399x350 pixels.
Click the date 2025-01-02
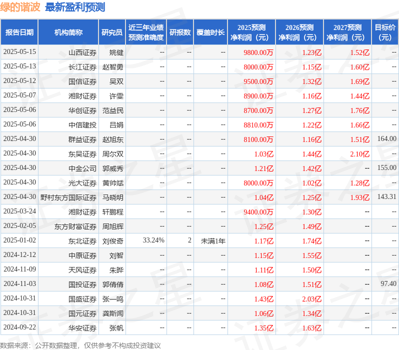pyautogui.click(x=19, y=240)
